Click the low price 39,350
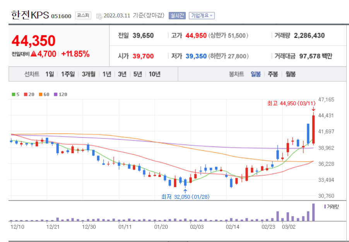The width and height of the screenshot is (349, 242). (196, 56)
